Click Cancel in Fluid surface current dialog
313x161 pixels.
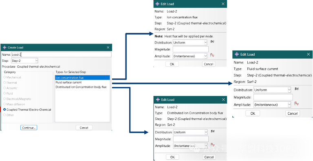pos(293,113)
